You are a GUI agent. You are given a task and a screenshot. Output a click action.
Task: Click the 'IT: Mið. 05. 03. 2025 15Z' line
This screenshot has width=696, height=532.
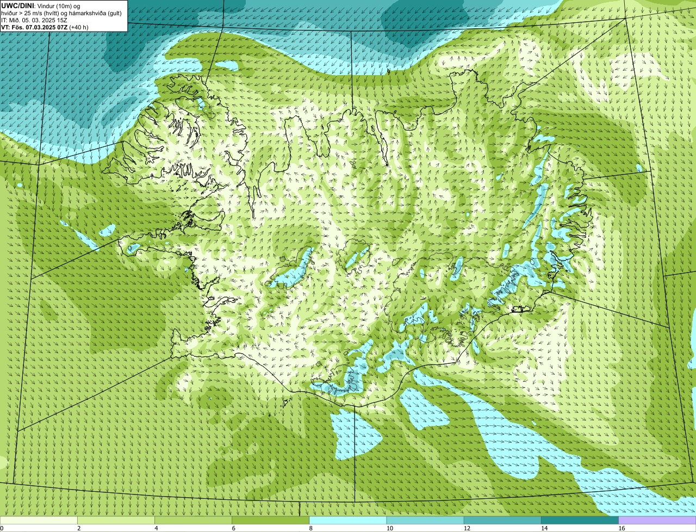point(34,20)
